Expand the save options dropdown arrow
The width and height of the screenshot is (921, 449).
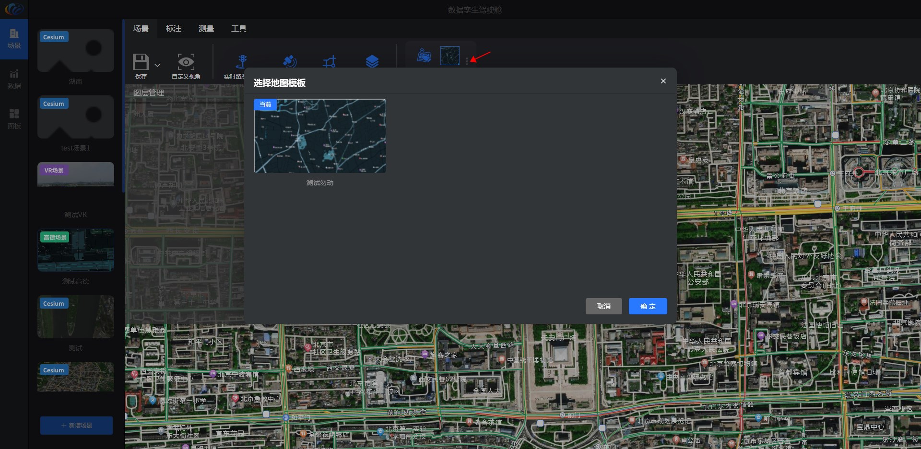tap(157, 65)
